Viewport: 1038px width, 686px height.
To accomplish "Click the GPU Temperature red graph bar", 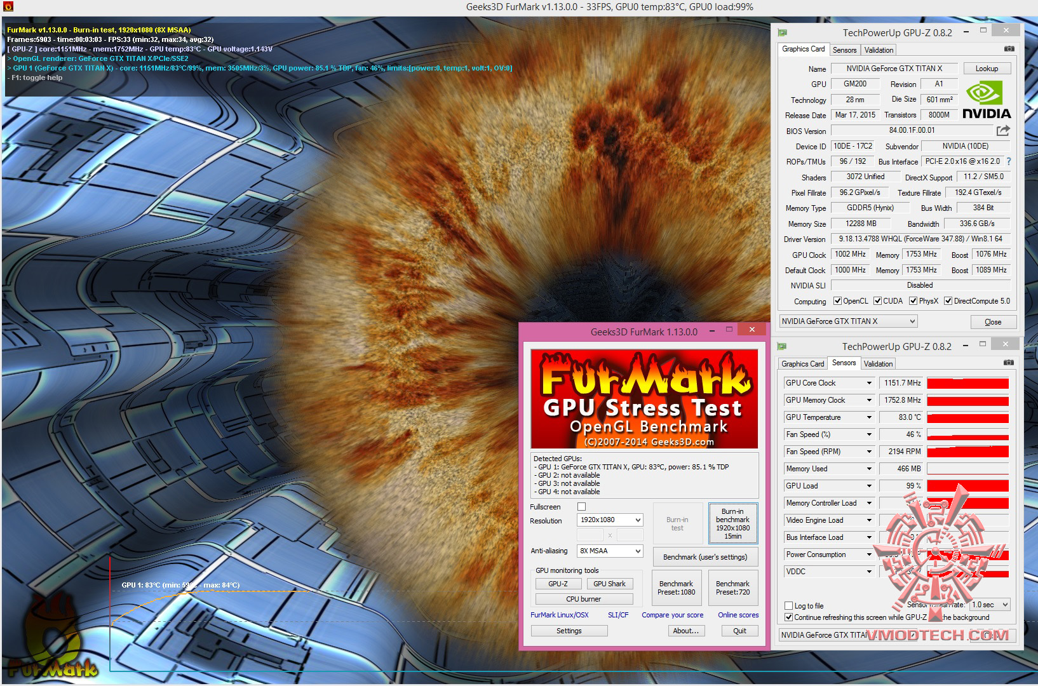I will [967, 417].
